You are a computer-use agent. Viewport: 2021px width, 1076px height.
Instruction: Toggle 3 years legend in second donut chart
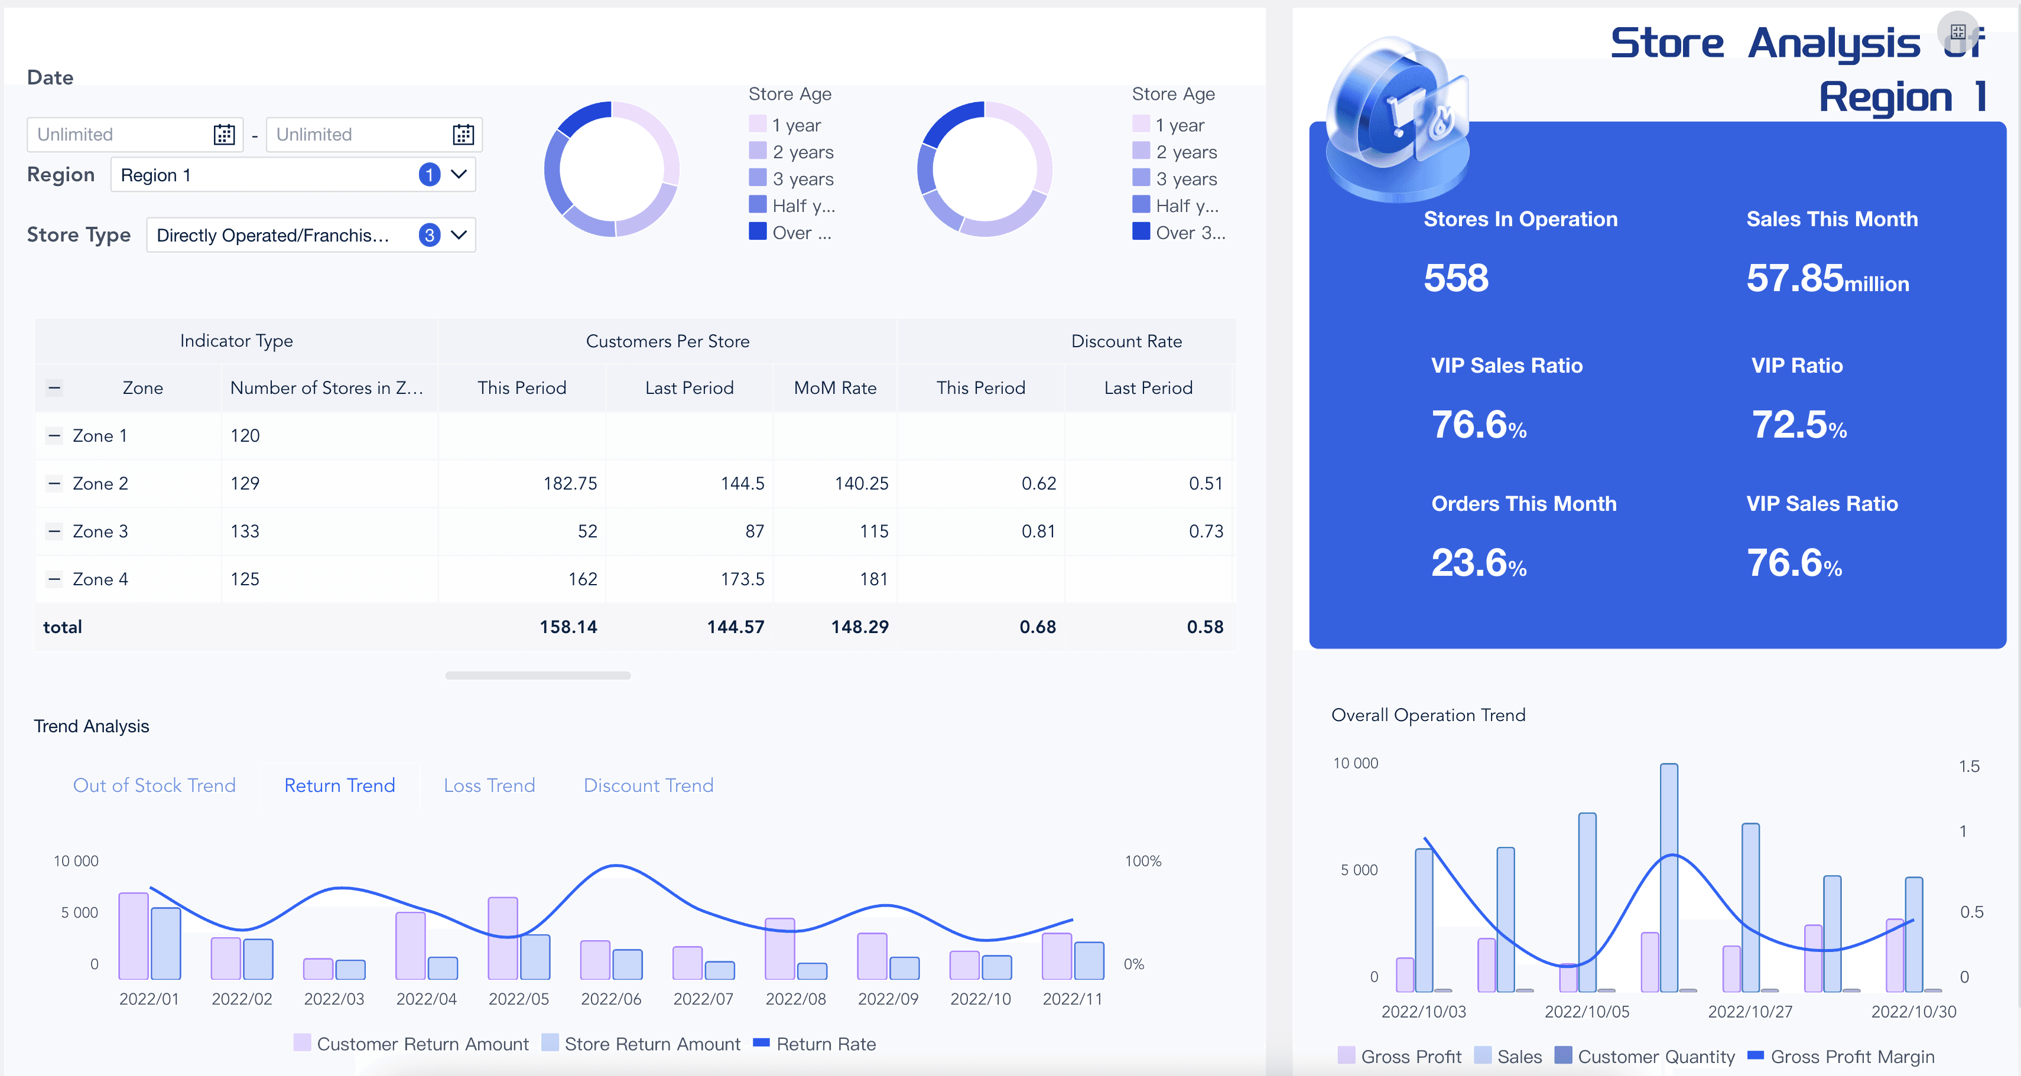click(x=1175, y=179)
